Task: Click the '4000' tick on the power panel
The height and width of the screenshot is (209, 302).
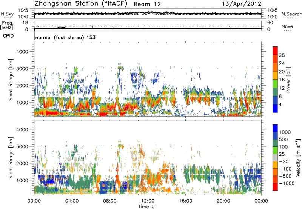Action: tap(22, 52)
